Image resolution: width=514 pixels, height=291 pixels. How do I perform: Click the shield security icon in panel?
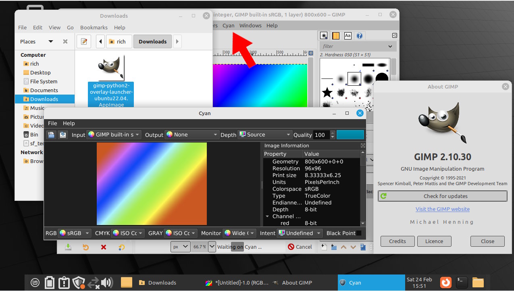tap(79, 282)
